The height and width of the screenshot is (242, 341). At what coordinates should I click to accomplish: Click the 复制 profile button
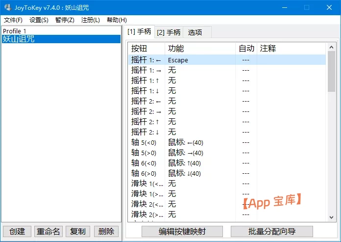click(x=77, y=231)
